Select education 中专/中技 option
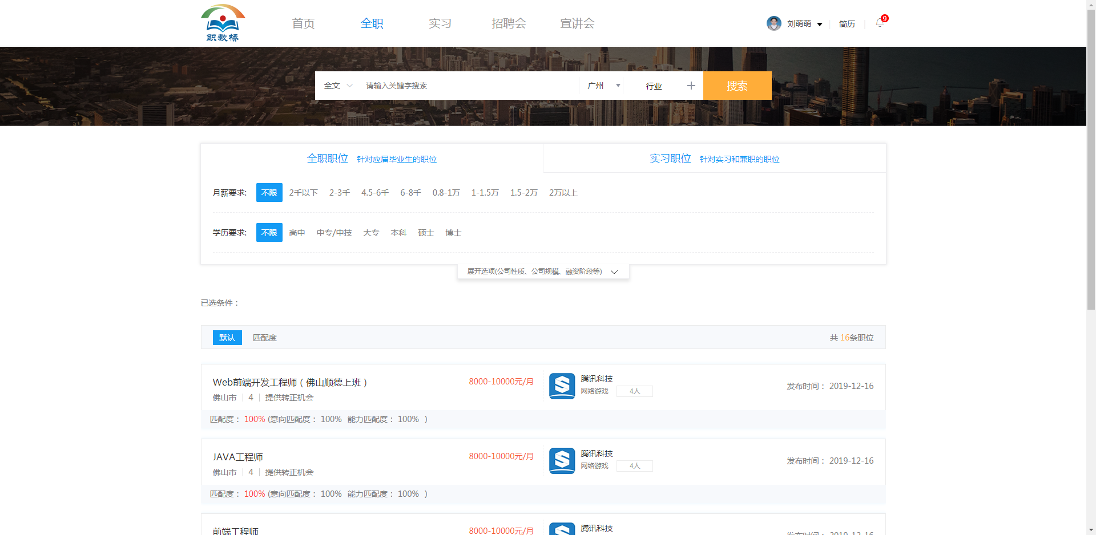 (334, 233)
